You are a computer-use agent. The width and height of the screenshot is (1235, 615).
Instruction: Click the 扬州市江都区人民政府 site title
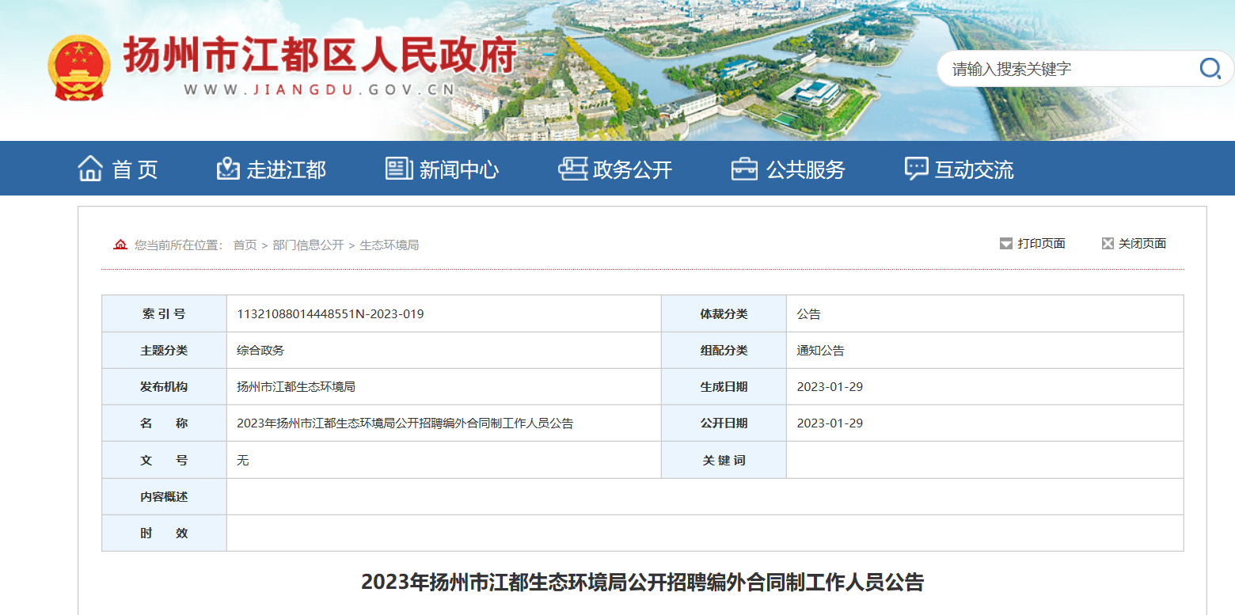pyautogui.click(x=320, y=56)
